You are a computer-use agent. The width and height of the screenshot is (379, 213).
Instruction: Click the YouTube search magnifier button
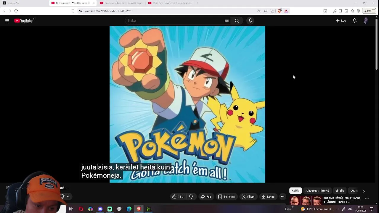[237, 21]
